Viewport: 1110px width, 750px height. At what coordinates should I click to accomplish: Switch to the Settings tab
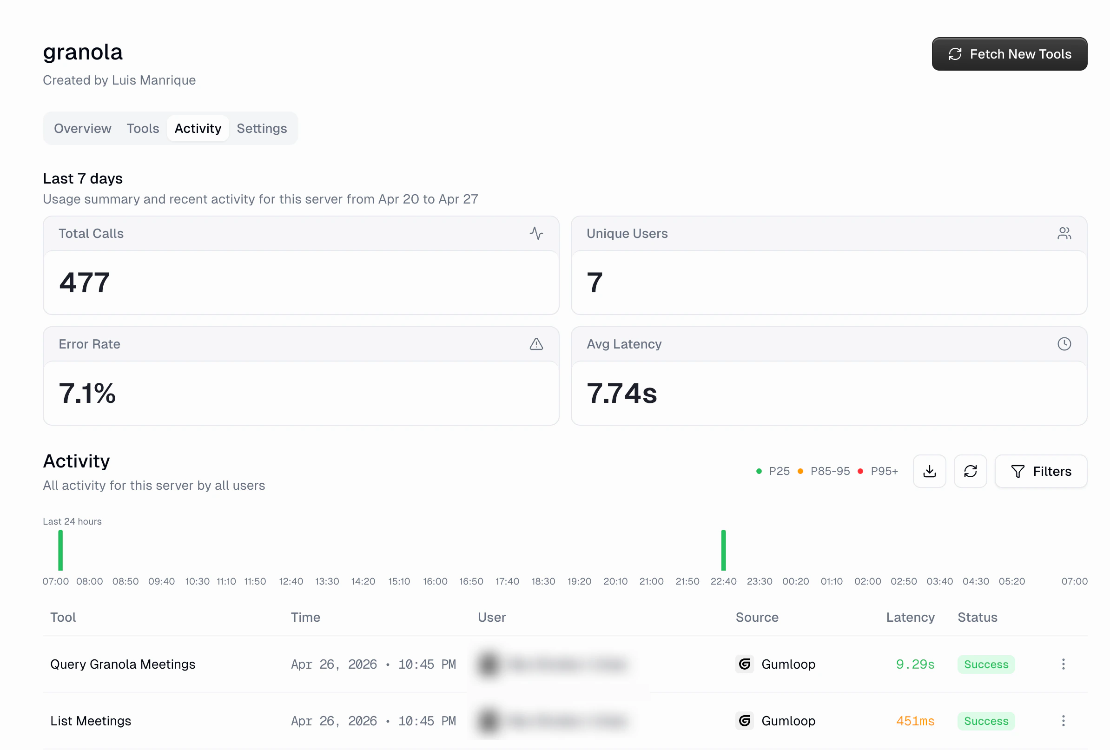click(262, 128)
